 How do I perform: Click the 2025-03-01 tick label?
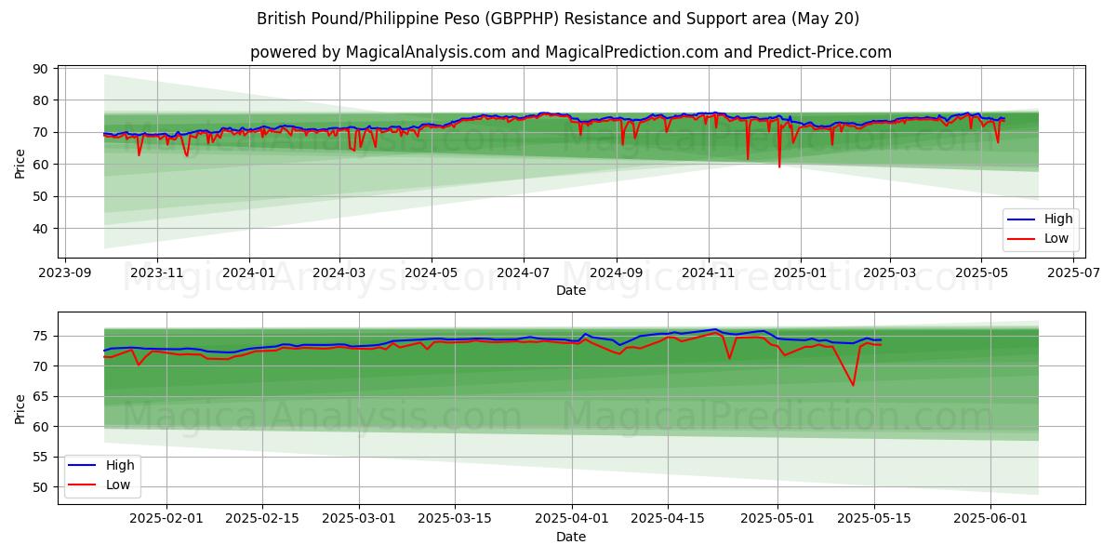[x=358, y=519]
